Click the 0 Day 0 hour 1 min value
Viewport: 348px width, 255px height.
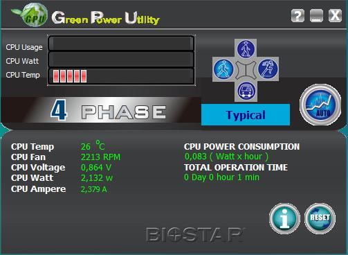[x=221, y=177]
